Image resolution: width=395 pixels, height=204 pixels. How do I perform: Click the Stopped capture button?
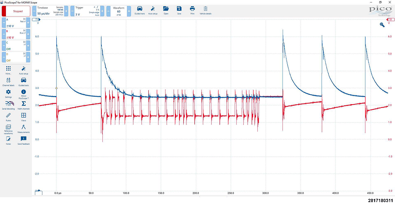point(16,11)
